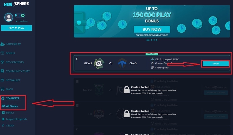The image size is (233, 135).
Task: Click the MY CONTESTS trophy icon
Action: (x=2, y=62)
